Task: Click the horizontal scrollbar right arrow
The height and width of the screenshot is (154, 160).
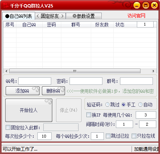Action: click(154, 71)
